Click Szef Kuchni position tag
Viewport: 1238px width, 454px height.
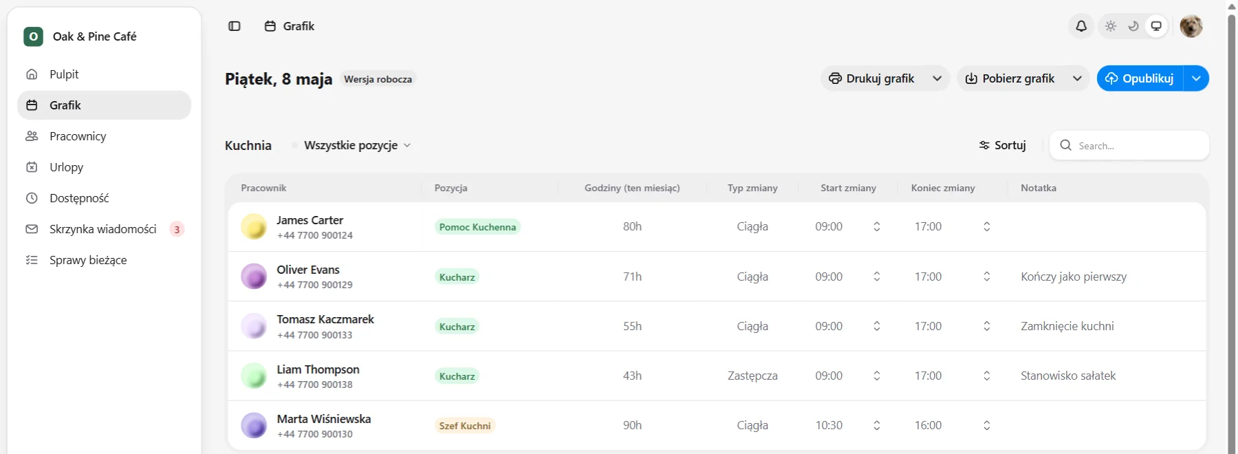[465, 426]
